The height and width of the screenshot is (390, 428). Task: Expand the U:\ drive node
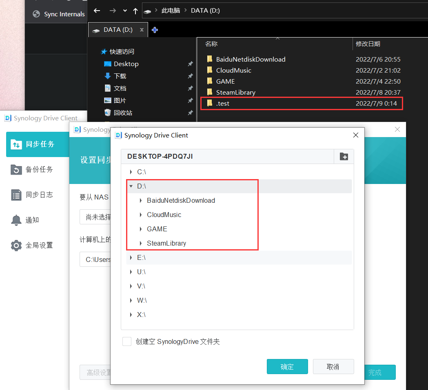(131, 272)
